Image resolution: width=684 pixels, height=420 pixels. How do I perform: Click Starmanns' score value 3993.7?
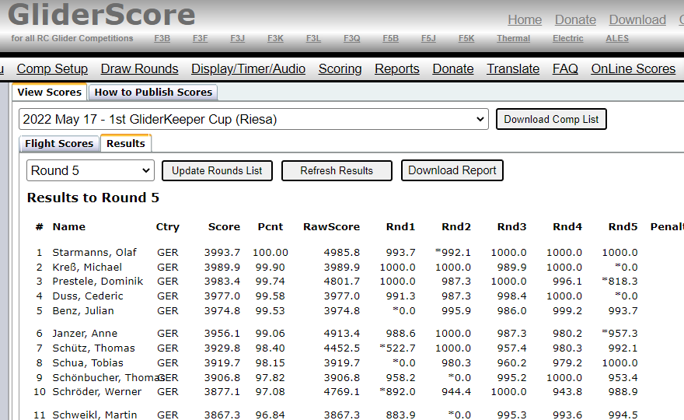222,252
